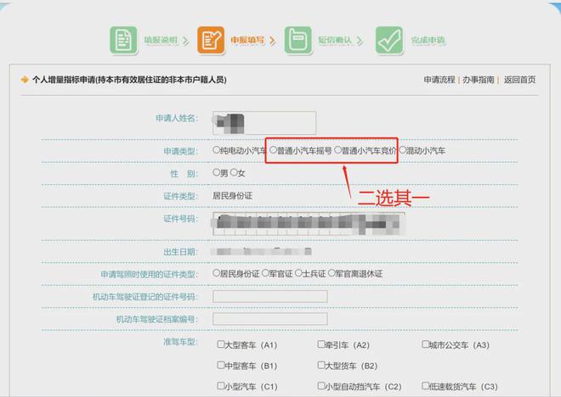
Task: Check 小型汽车 (C1) vehicle class
Action: (x=221, y=386)
